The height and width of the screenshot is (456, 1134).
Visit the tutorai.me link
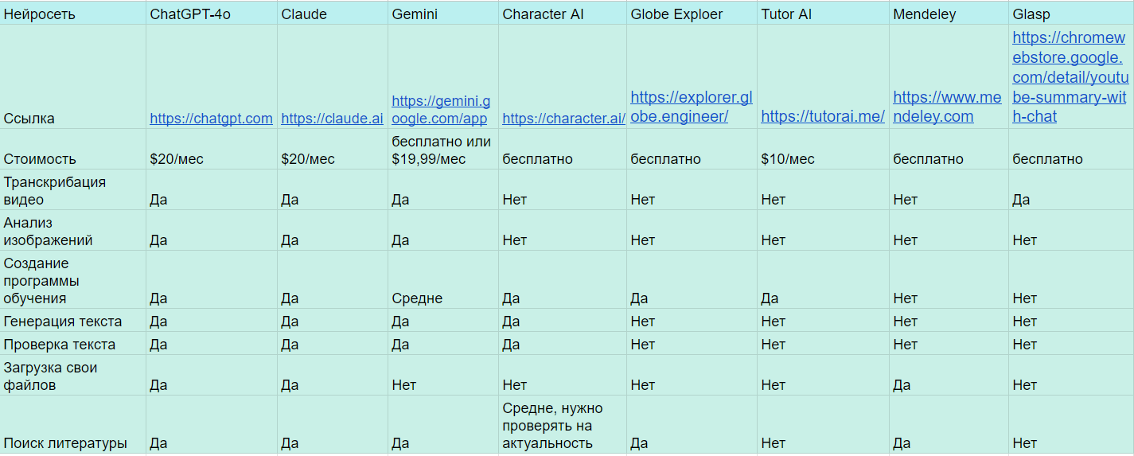click(x=822, y=116)
